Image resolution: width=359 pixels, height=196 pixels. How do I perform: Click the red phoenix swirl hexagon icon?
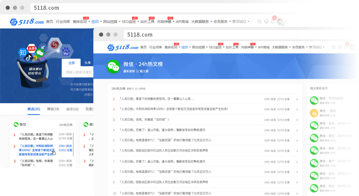pos(55,45)
